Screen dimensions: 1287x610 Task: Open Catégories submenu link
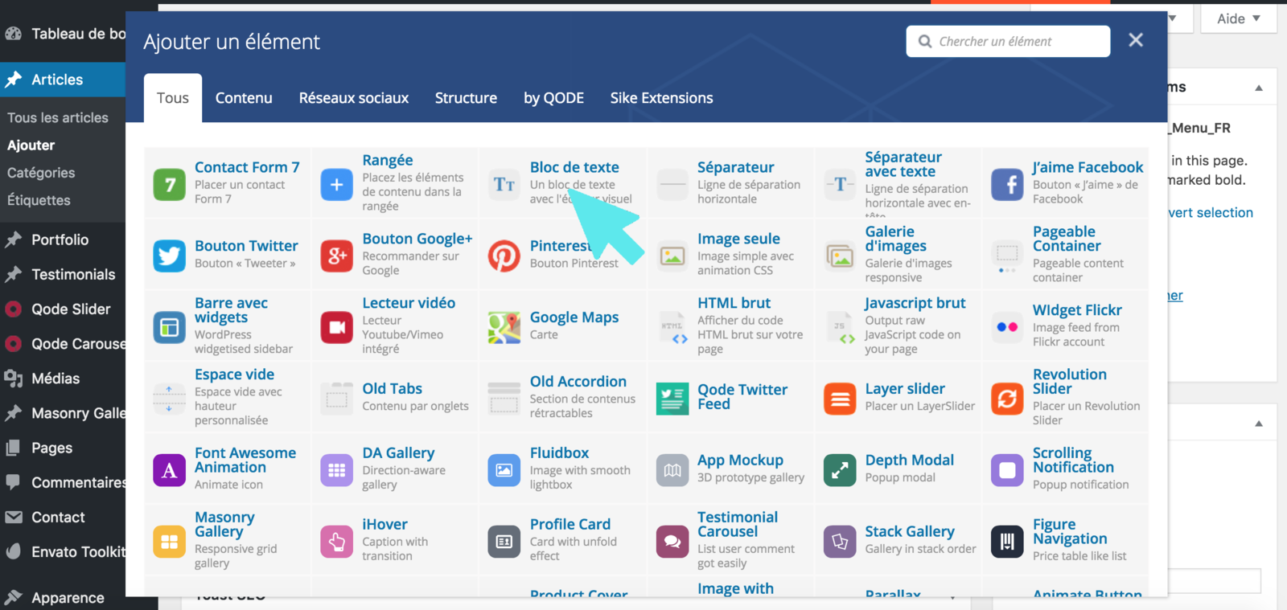click(41, 173)
